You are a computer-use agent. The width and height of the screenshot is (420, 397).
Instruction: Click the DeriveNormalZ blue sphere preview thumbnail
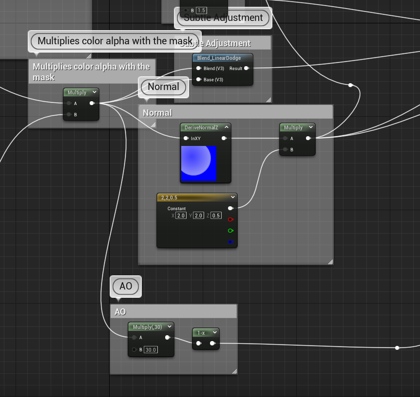[199, 163]
